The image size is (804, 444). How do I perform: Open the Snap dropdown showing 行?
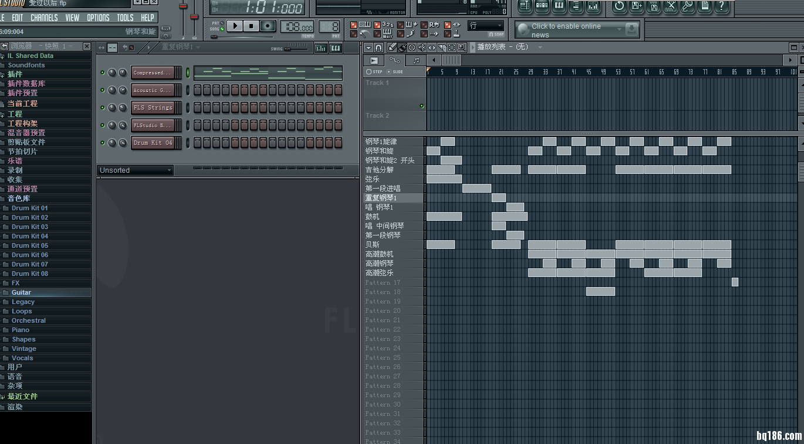[x=486, y=26]
